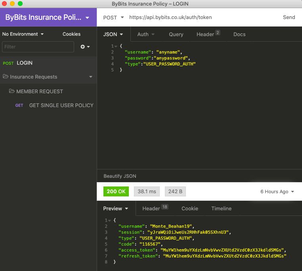Open the Preview mode dropdown
This screenshot has height=271, width=302.
click(x=116, y=208)
